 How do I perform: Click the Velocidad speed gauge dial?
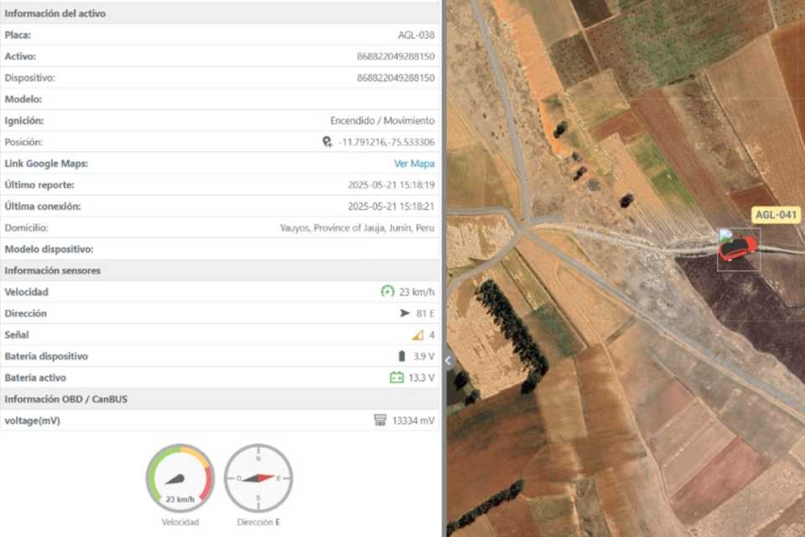click(180, 478)
